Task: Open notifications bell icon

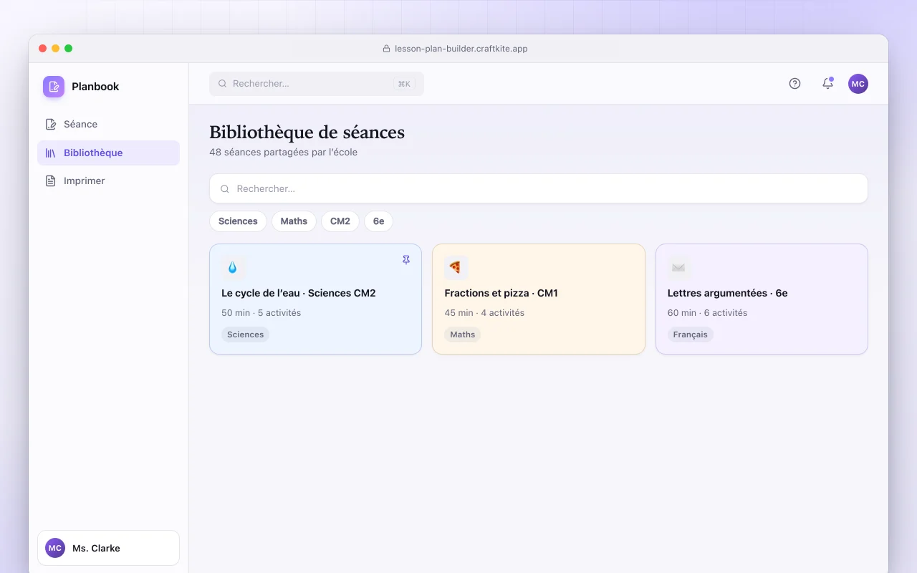Action: tap(827, 84)
